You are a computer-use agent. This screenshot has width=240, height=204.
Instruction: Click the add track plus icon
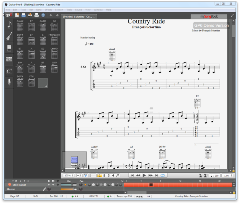click(13, 181)
